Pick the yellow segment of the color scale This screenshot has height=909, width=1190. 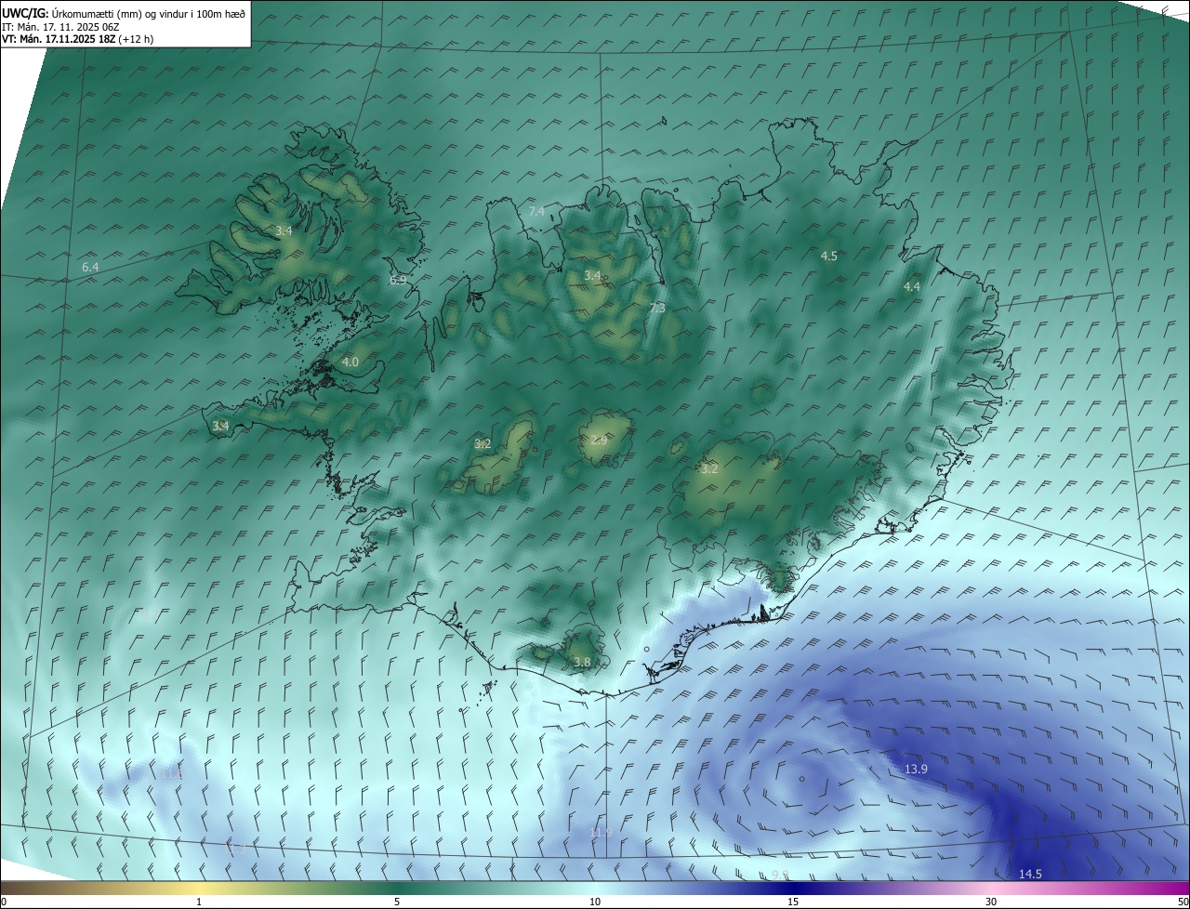[199, 888]
